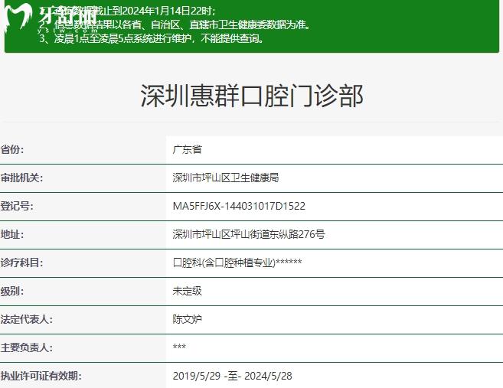503x388 pixels.
Task: Click the 诊疗科目 label
Action: 21,262
